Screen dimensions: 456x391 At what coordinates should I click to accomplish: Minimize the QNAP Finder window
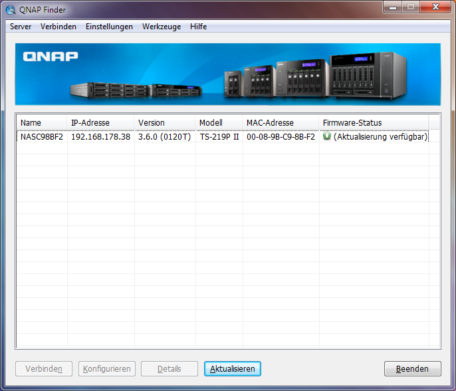coord(393,7)
